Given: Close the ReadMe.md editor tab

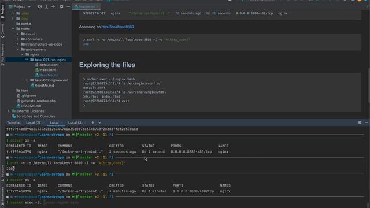Looking at the screenshot, I should click(x=98, y=6).
